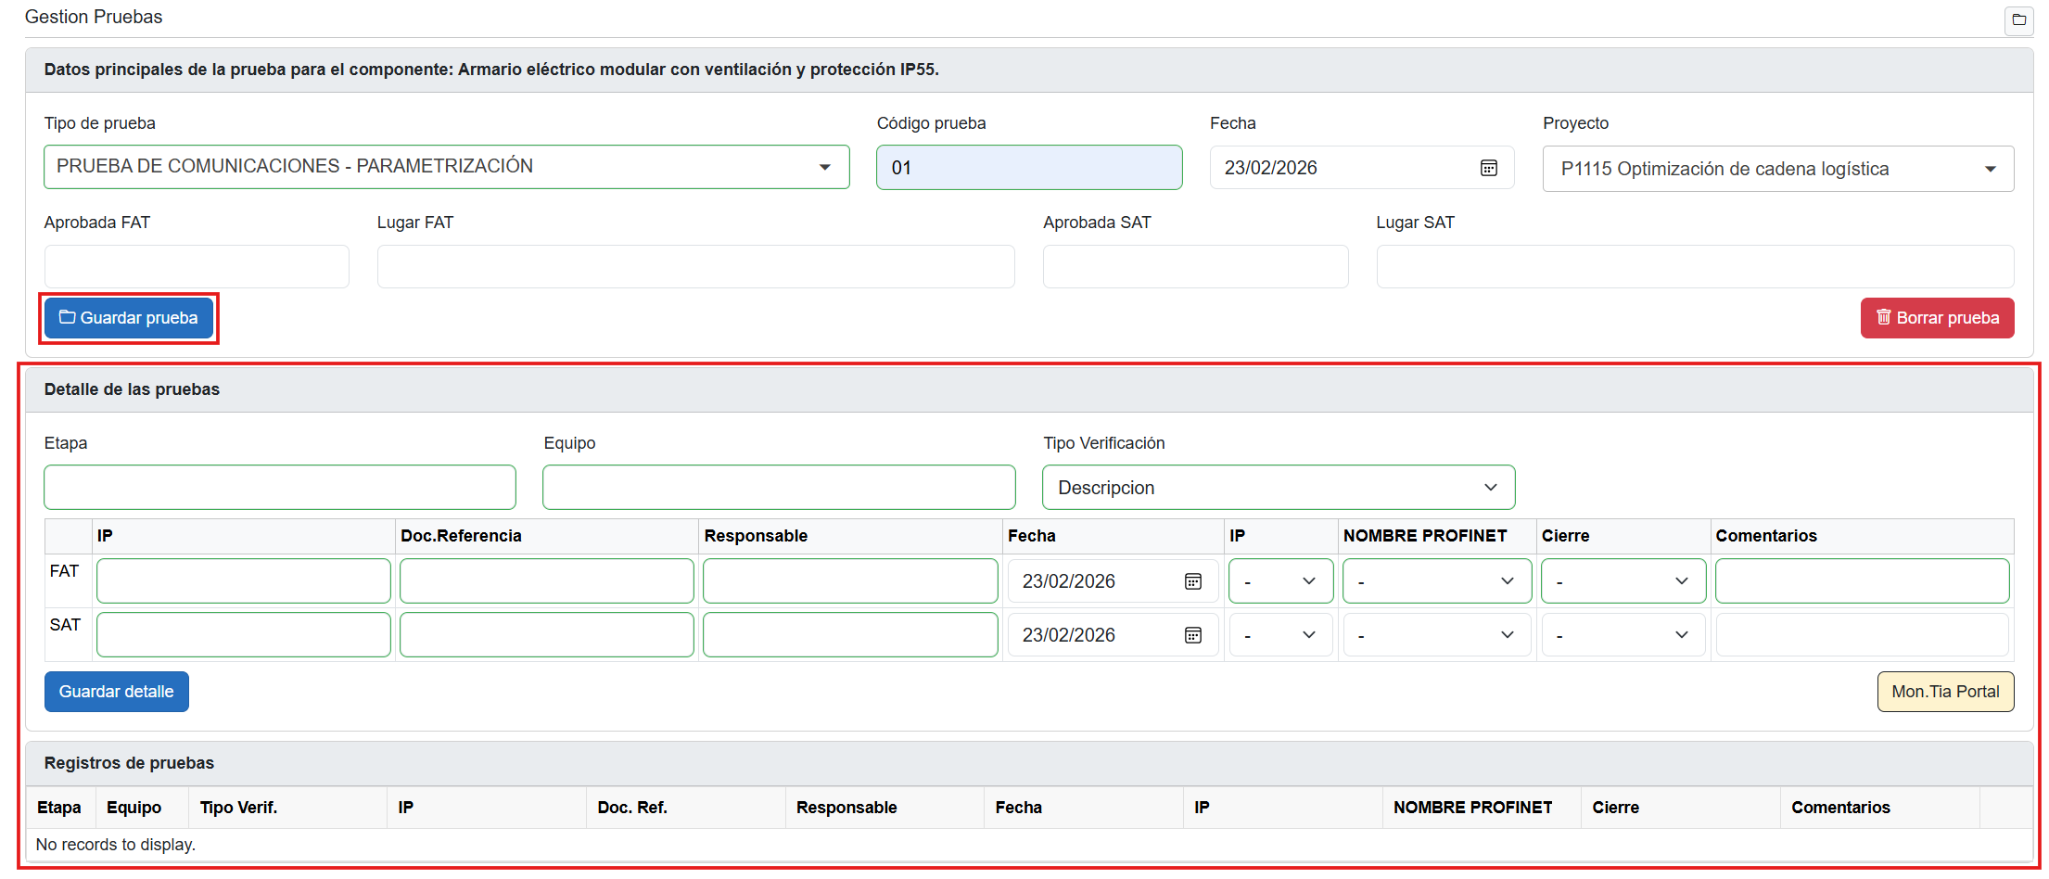
Task: Expand Tipo Verificación Descripcion dropdown
Action: (x=1490, y=488)
